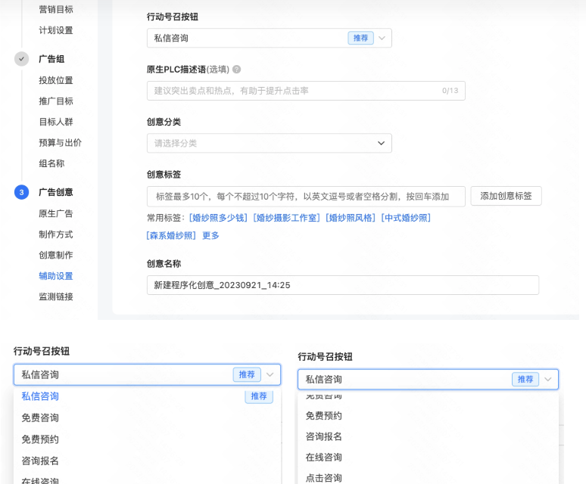Click 推荐 badge in top dropdown

tap(360, 38)
